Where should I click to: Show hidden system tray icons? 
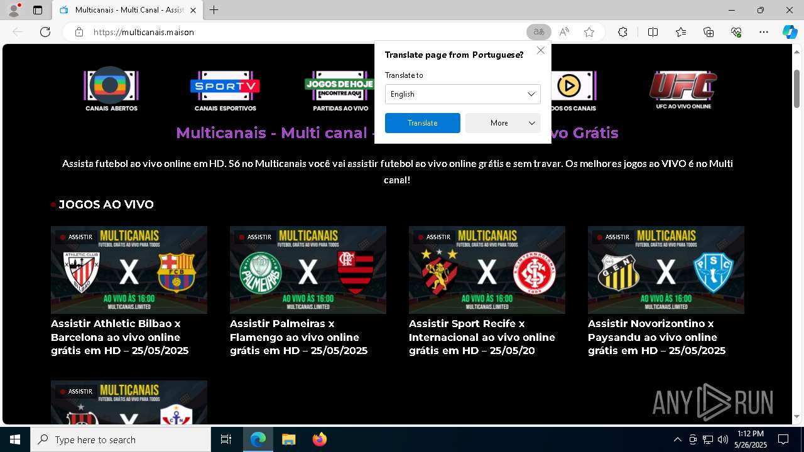point(677,439)
